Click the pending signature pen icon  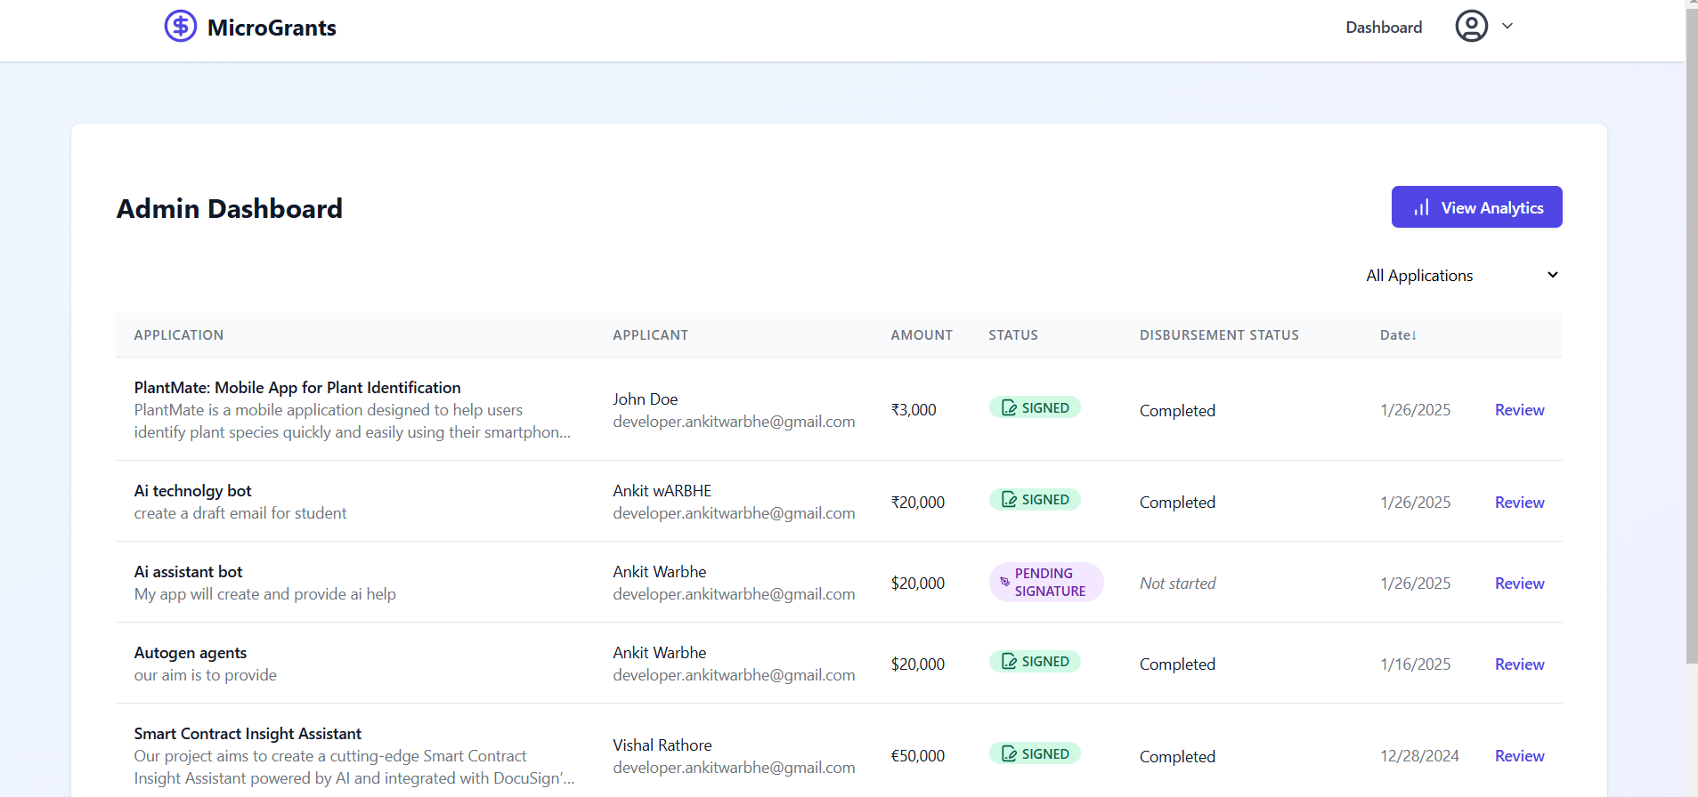(1004, 583)
